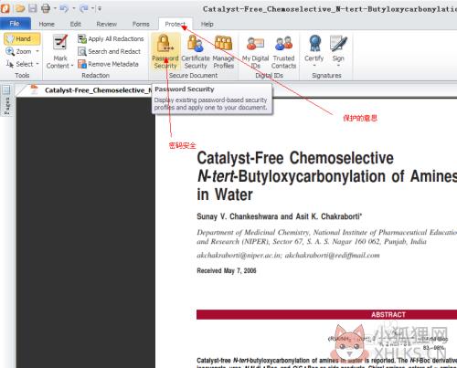This screenshot has height=368, width=457.
Task: Click the save disk icon
Action: (33, 8)
